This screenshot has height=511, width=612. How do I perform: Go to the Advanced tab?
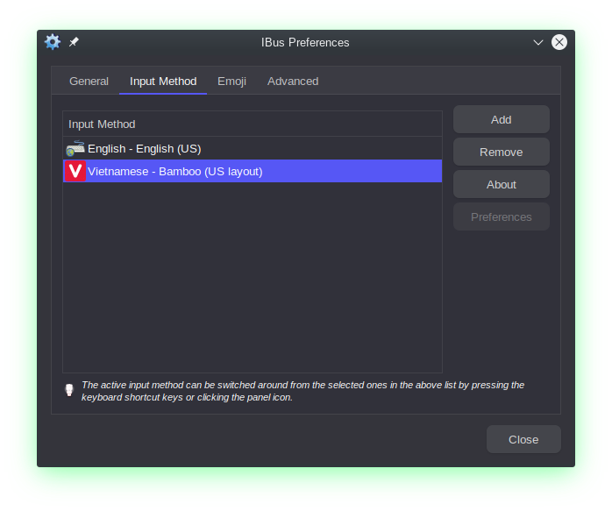[293, 81]
